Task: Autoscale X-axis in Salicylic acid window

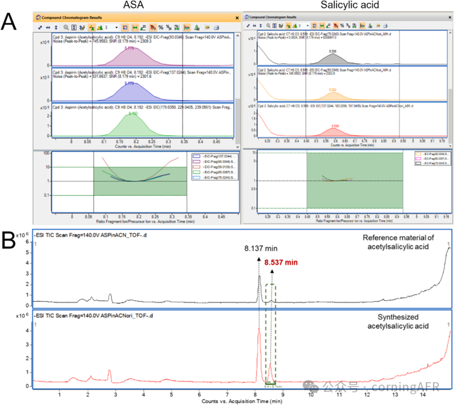Action: pyautogui.click(x=254, y=26)
